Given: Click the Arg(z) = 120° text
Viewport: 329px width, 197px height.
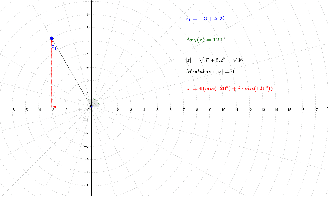Looking at the screenshot, I should point(205,40).
